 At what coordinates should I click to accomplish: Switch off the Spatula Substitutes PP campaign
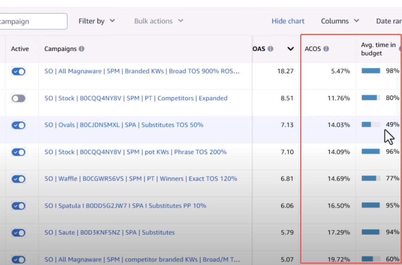tap(18, 206)
